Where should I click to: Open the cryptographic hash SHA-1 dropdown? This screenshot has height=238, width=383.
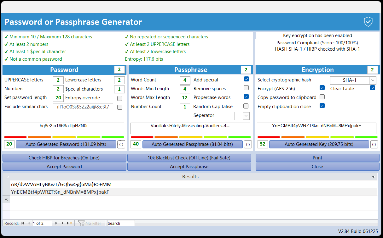pos(373,80)
